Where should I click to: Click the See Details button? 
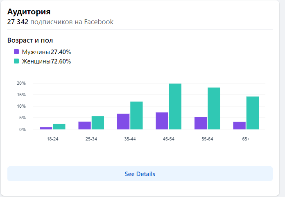(x=140, y=174)
